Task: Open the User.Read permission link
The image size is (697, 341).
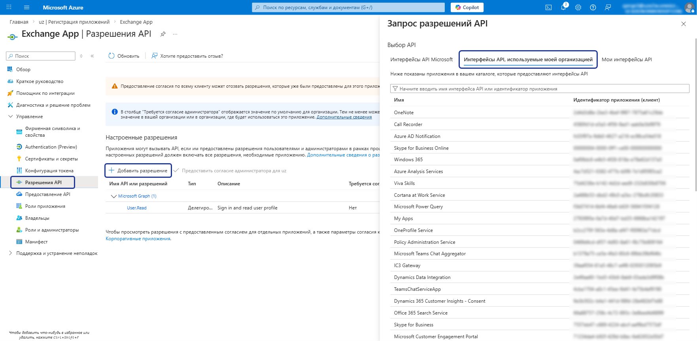Action: pyautogui.click(x=137, y=208)
